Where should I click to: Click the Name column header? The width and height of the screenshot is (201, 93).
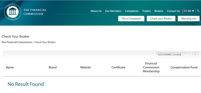pos(10,67)
